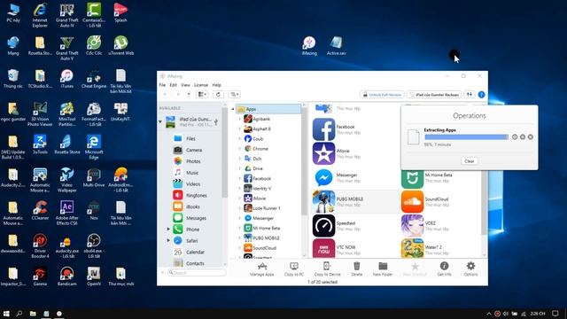Image resolution: width=567 pixels, height=319 pixels.
Task: Click the refresh icon in iMazing toolbar
Action: [x=218, y=95]
